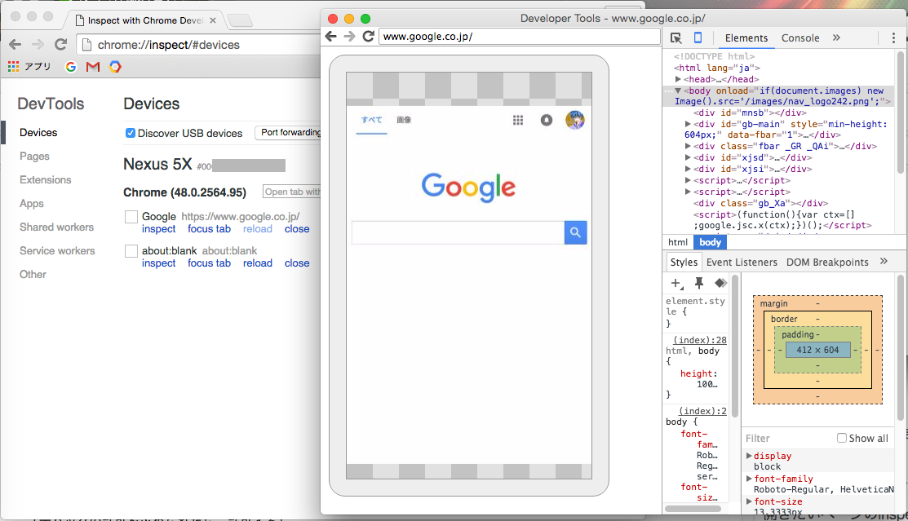908x521 pixels.
Task: Expand the div xjsd node
Action: pyautogui.click(x=688, y=157)
